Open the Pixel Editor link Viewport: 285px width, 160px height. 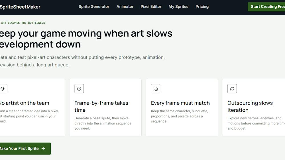(x=151, y=7)
